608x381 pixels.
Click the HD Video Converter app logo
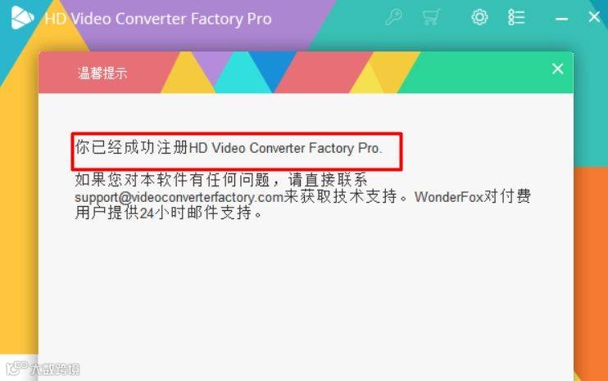(x=21, y=18)
